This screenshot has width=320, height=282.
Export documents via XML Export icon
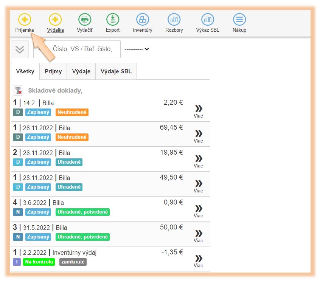coord(113,19)
